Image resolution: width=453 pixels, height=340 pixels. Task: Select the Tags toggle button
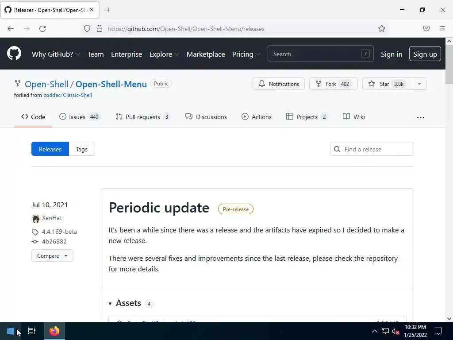tap(82, 149)
